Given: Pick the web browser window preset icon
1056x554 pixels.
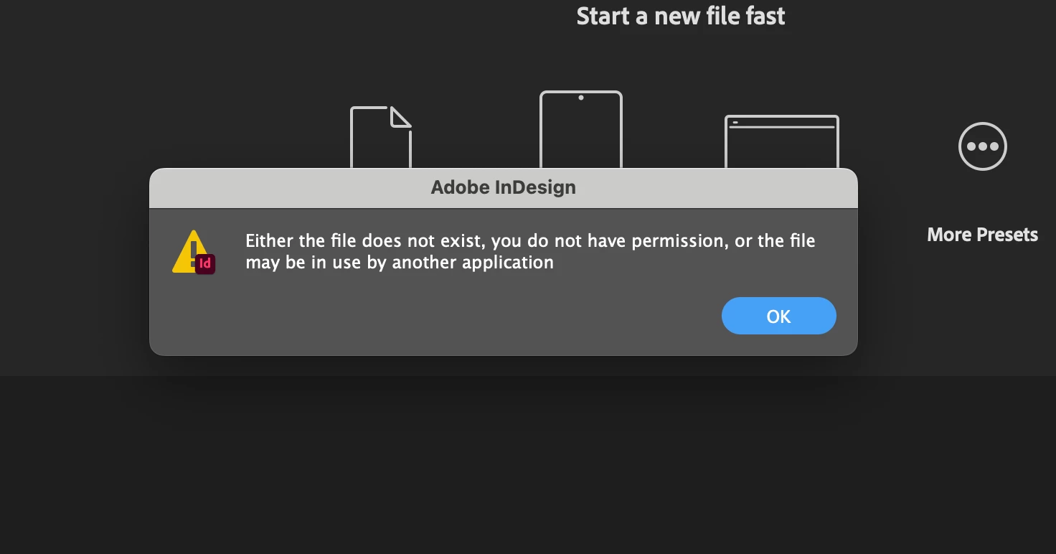Looking at the screenshot, I should [x=782, y=141].
